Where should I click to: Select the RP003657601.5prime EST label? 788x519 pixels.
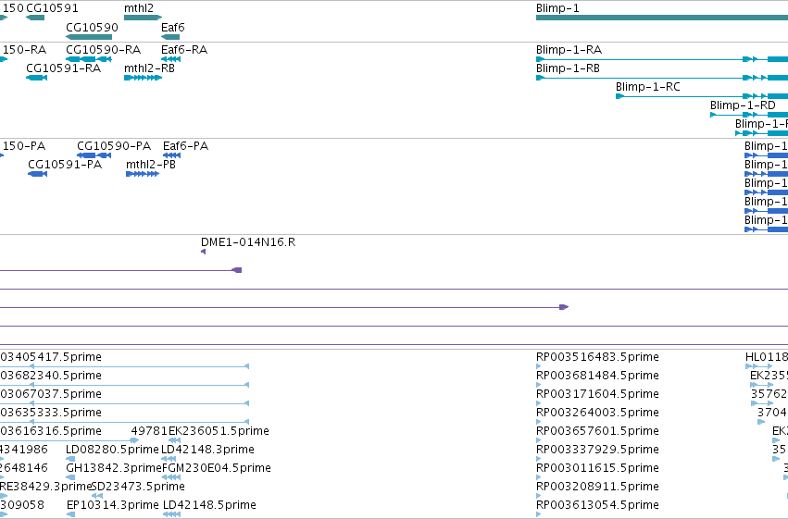pos(597,431)
